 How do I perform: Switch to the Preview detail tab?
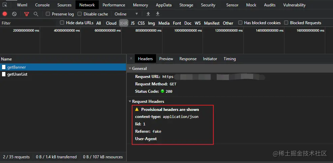(166, 58)
